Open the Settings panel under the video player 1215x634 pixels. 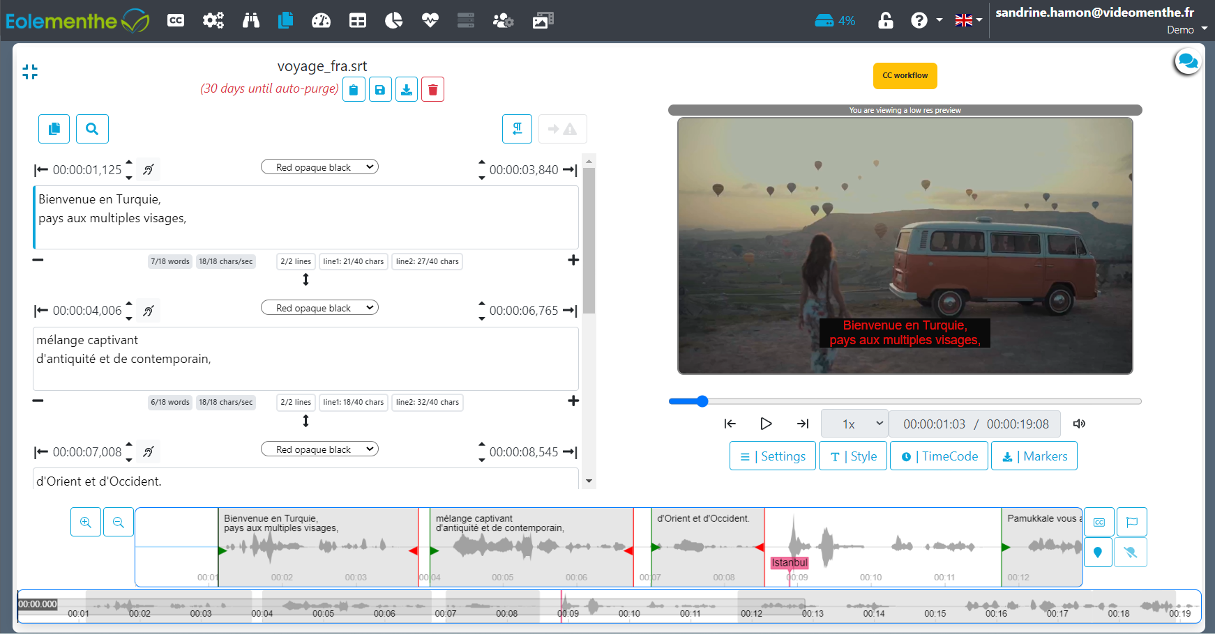[x=772, y=456]
